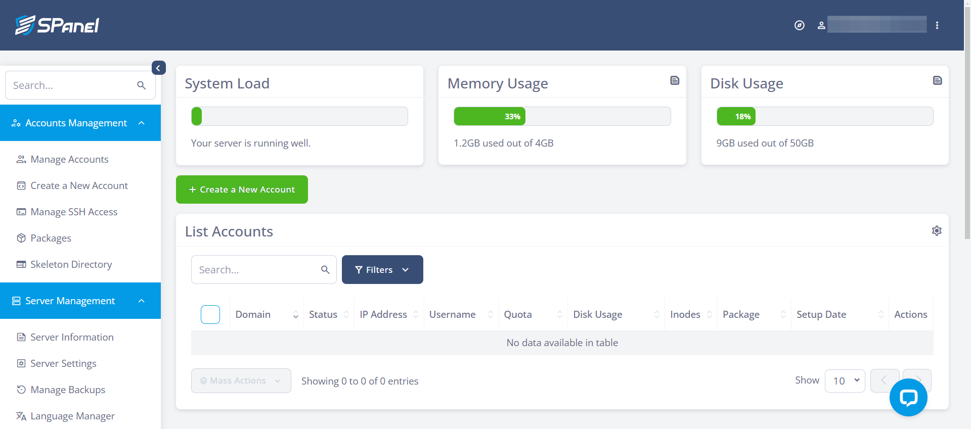Go to previous page of accounts
971x429 pixels.
885,380
